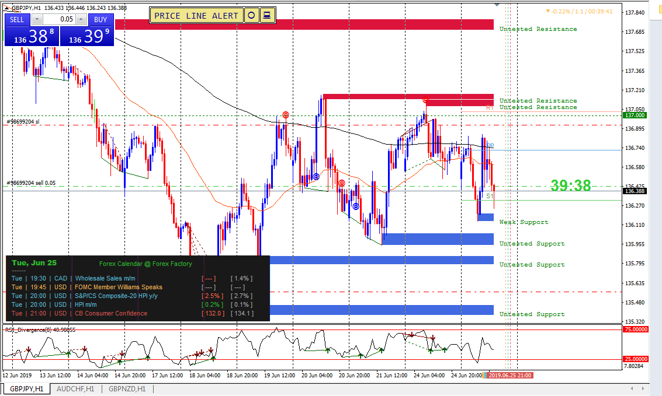Click the R1 pivot level label
Image resolution: width=662 pixels, height=396 pixels.
tap(490, 107)
